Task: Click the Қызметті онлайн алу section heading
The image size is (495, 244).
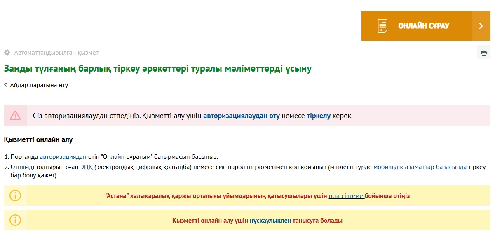Action: click(x=38, y=140)
